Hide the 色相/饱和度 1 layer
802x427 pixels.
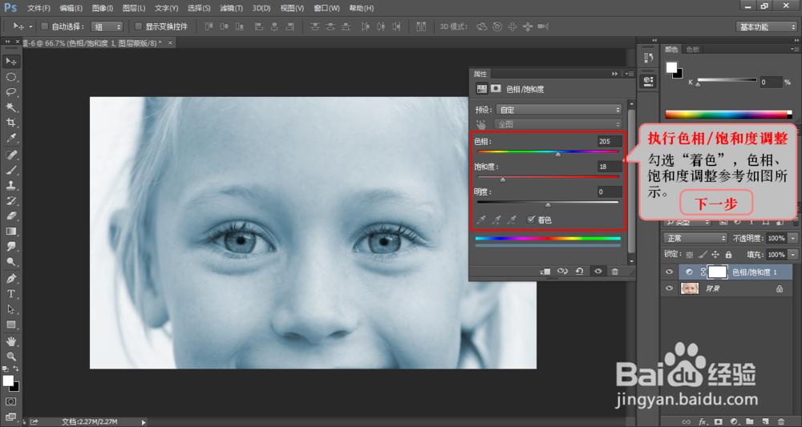(669, 272)
